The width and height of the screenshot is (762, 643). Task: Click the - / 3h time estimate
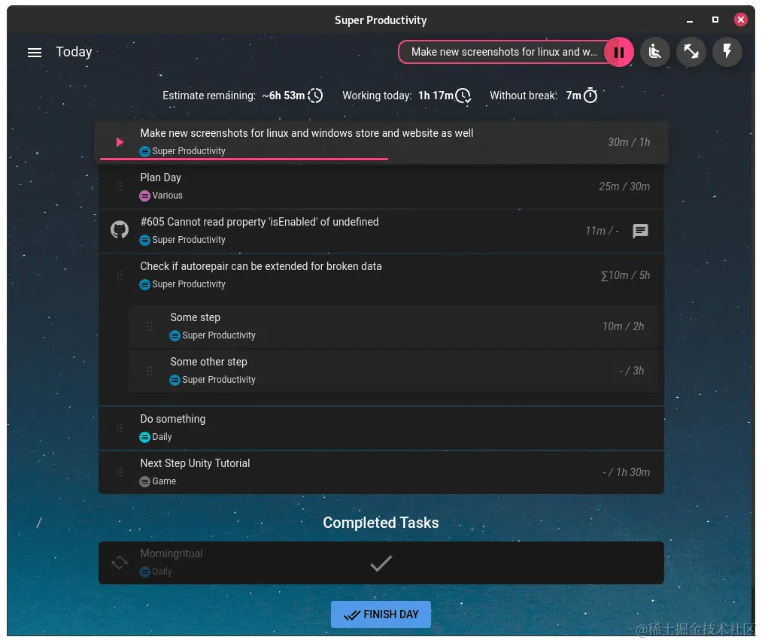coord(632,371)
